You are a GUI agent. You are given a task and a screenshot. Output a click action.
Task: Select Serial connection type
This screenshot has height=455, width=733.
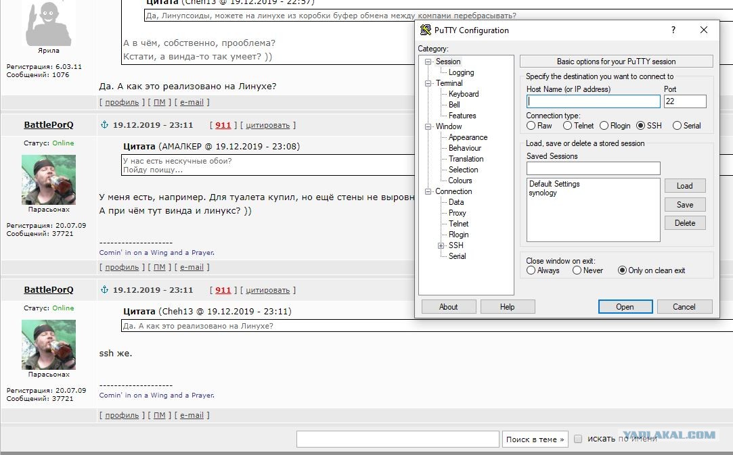(677, 126)
